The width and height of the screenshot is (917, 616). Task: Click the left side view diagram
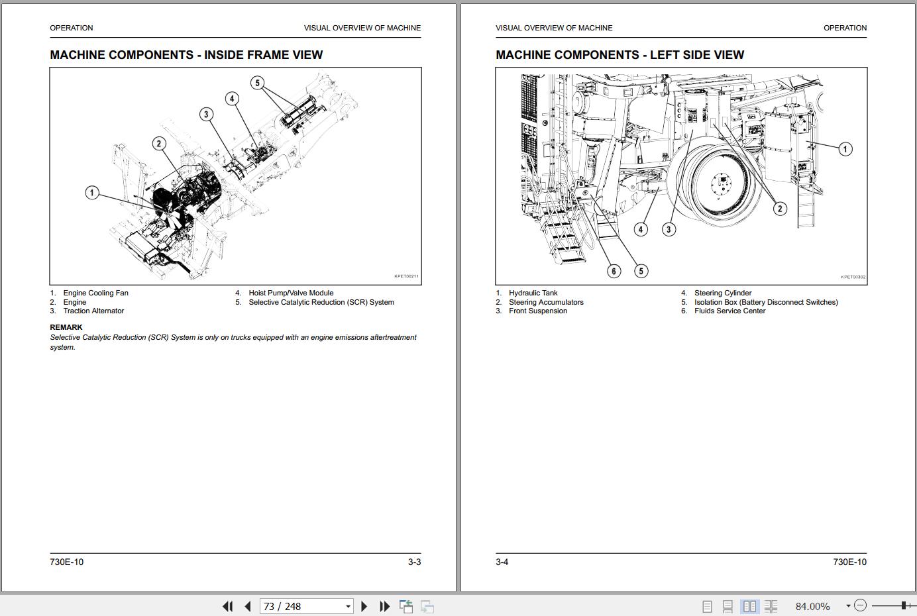pyautogui.click(x=681, y=176)
